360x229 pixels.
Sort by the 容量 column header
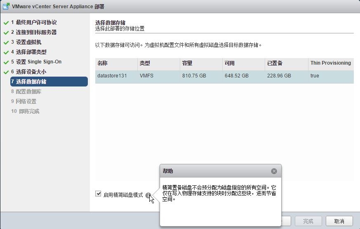click(201, 63)
